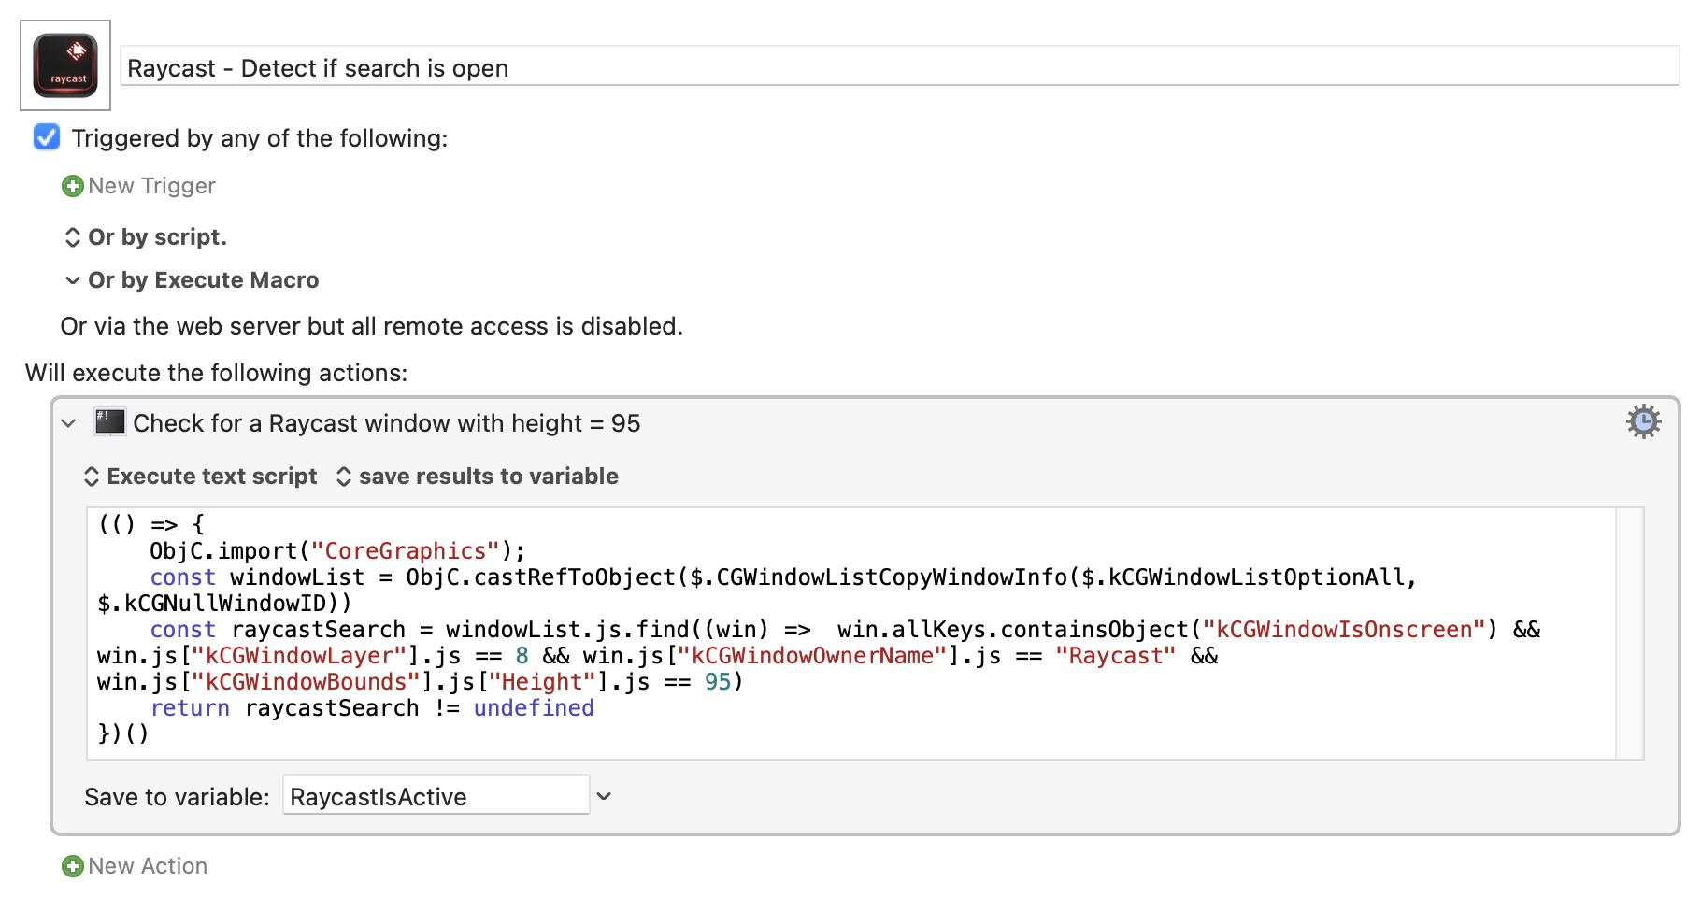Image resolution: width=1701 pixels, height=897 pixels.
Task: Open the Or by script popup
Action: (146, 237)
